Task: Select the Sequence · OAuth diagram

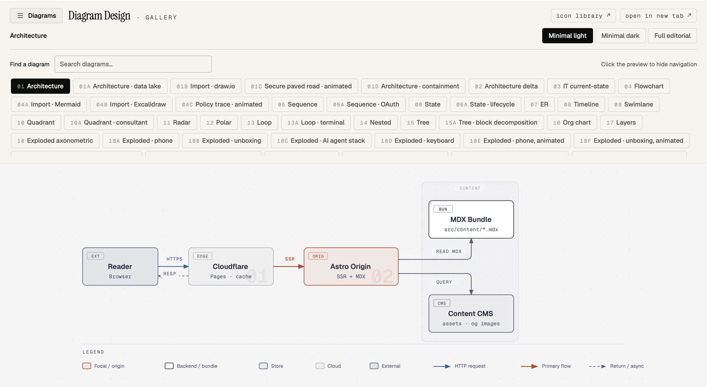Action: point(366,104)
